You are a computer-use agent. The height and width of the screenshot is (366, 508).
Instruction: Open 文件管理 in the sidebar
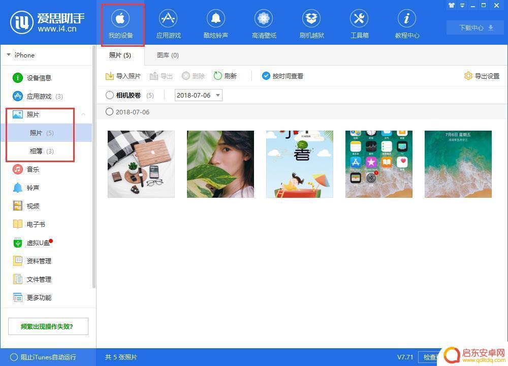coord(31,279)
